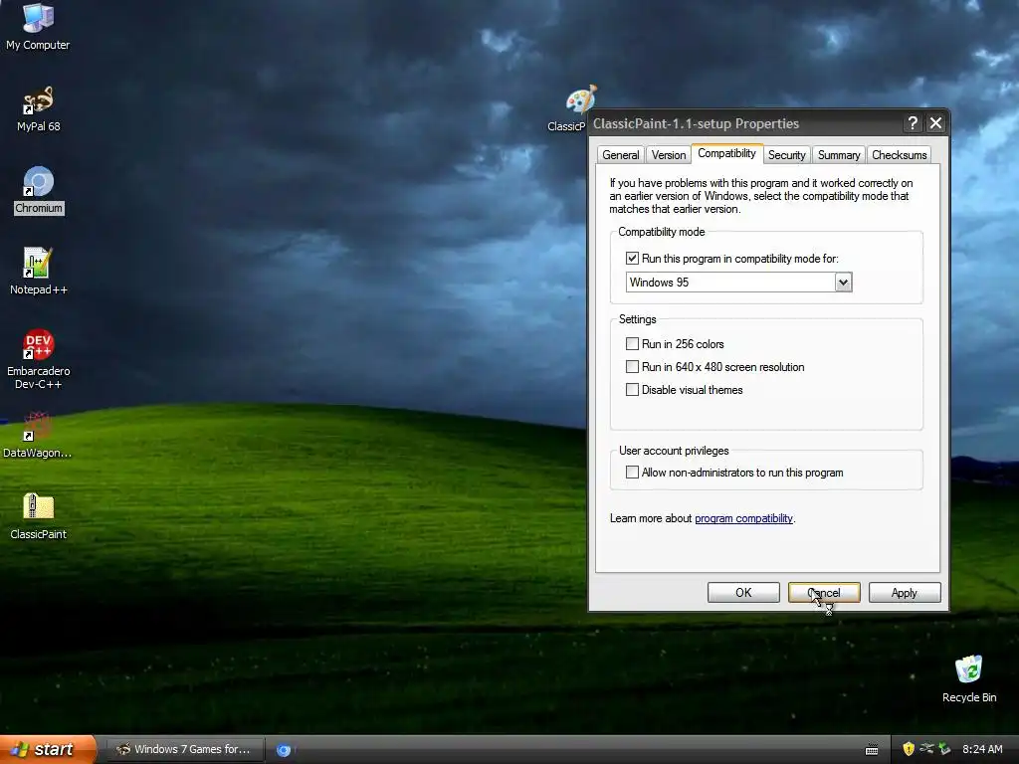The image size is (1019, 764).
Task: Check Disable visual themes
Action: (x=632, y=389)
